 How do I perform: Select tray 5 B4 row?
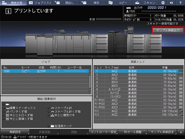138,86
